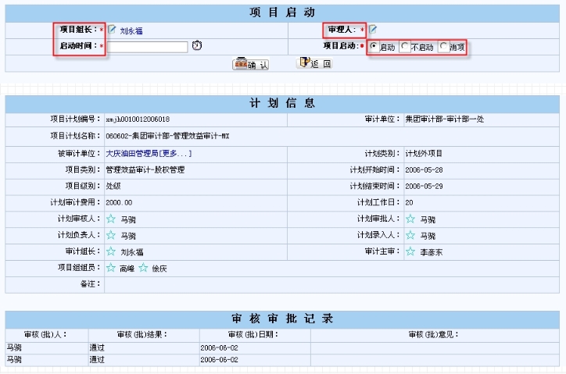Open the clock picker for 启动时间

tap(197, 46)
